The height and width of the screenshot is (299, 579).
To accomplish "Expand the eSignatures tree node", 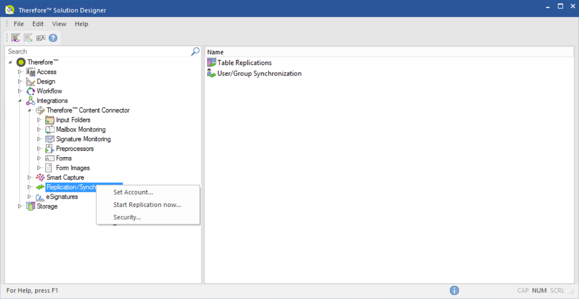I will (x=29, y=197).
